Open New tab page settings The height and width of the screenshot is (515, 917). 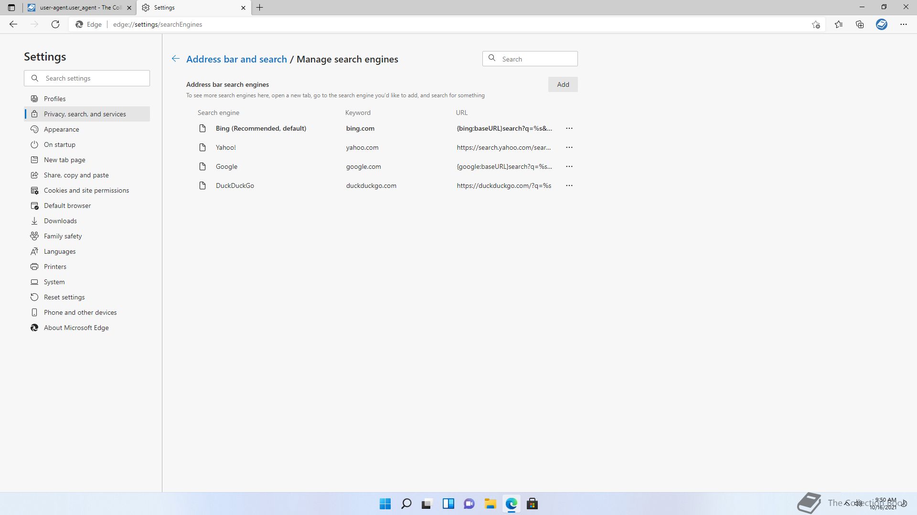(87, 160)
